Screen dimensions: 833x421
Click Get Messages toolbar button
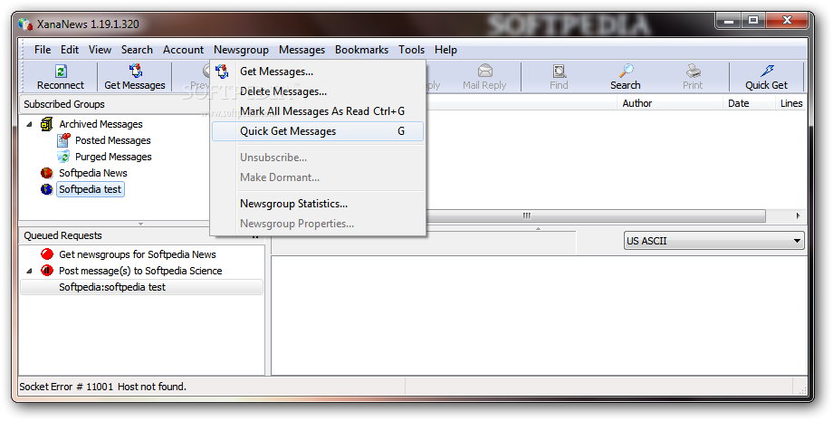[x=134, y=78]
